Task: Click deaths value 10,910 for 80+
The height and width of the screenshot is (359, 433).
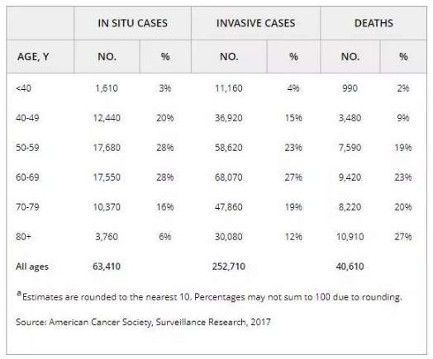Action: [350, 237]
